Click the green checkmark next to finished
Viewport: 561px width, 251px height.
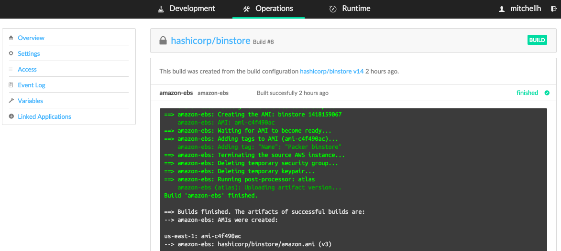tap(547, 93)
